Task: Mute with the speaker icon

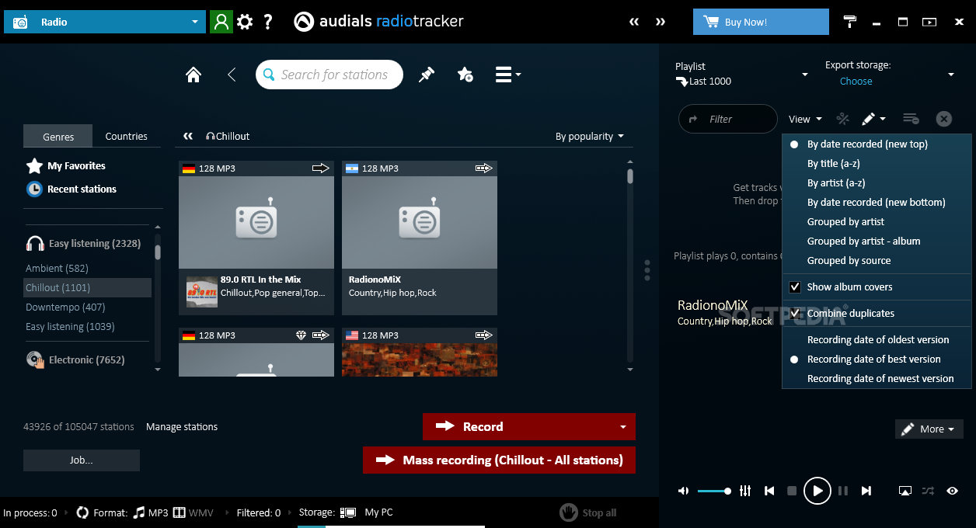Action: tap(683, 491)
